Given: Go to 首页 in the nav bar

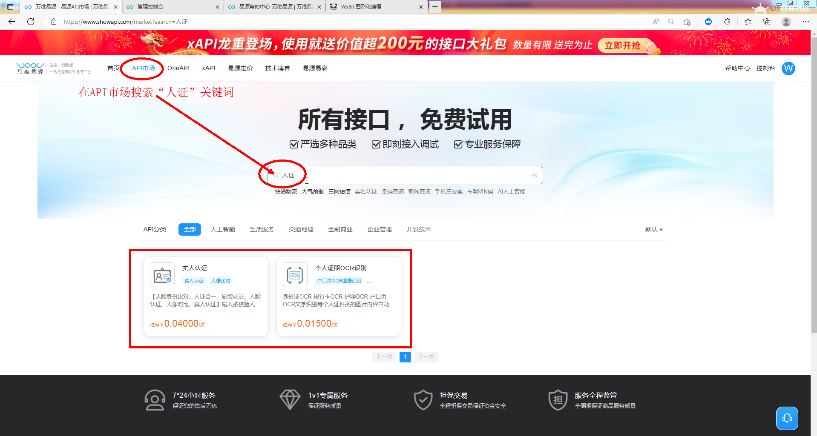Looking at the screenshot, I should click(113, 68).
